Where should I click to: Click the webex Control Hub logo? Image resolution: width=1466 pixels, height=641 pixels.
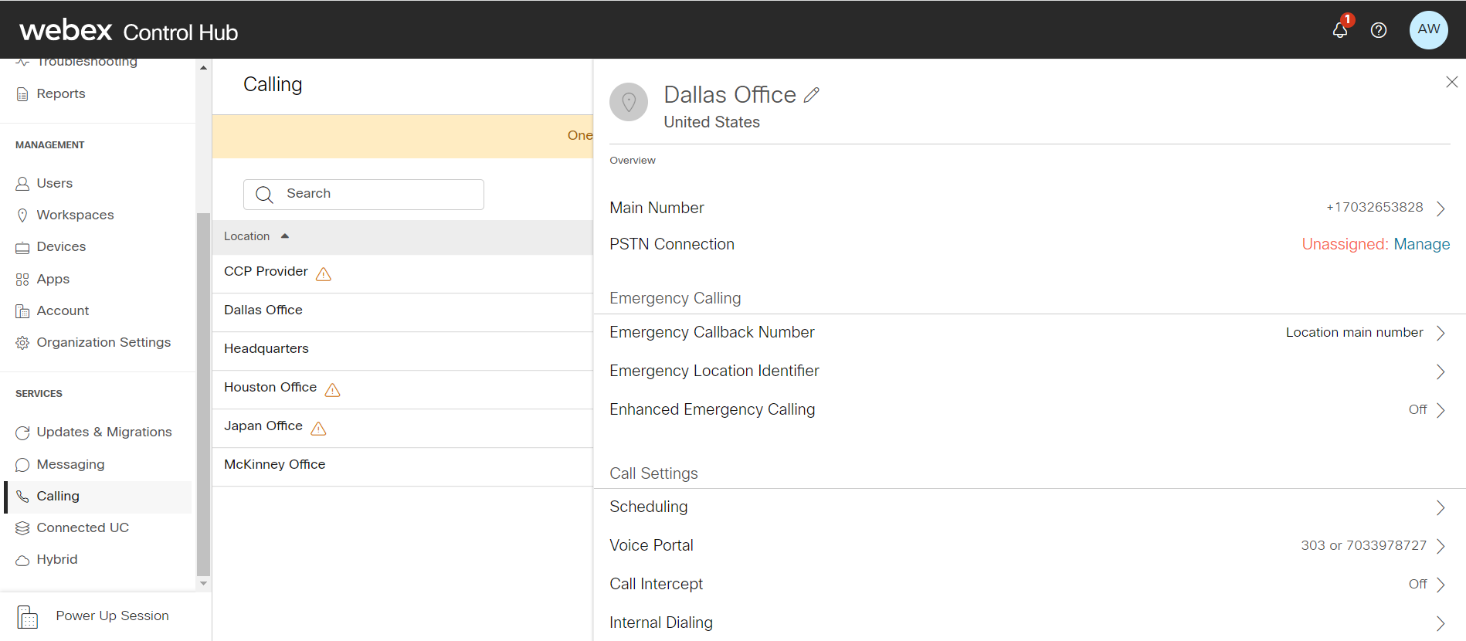(128, 30)
